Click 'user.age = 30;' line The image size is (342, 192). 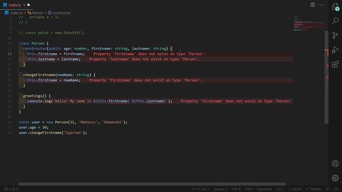(x=34, y=127)
